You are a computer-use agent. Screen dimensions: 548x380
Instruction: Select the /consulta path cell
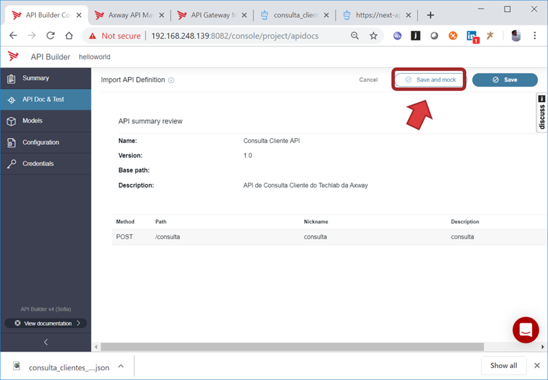tap(168, 237)
